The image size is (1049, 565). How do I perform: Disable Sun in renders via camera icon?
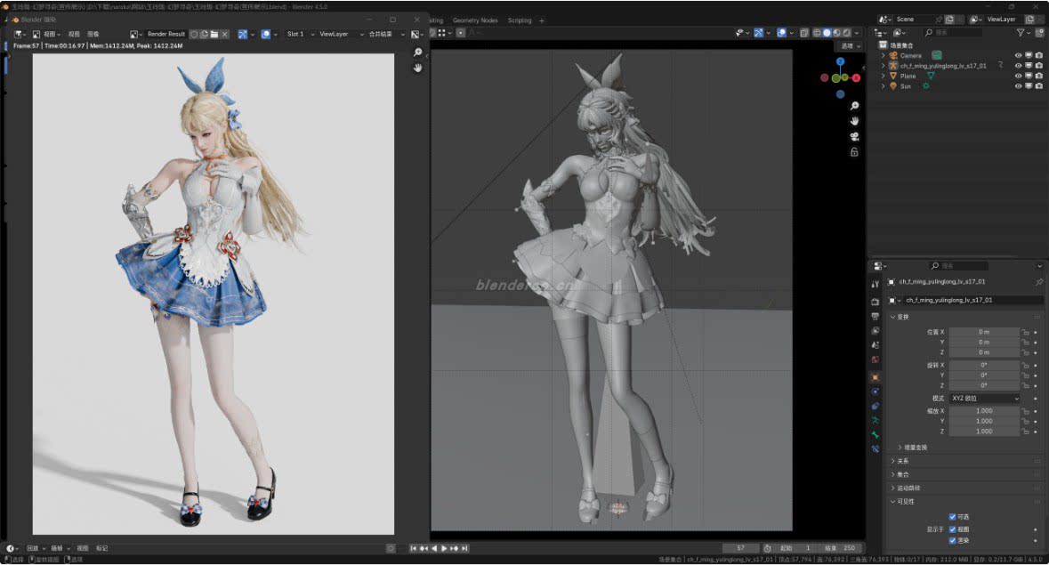1038,86
